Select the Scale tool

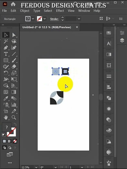pos(14,73)
